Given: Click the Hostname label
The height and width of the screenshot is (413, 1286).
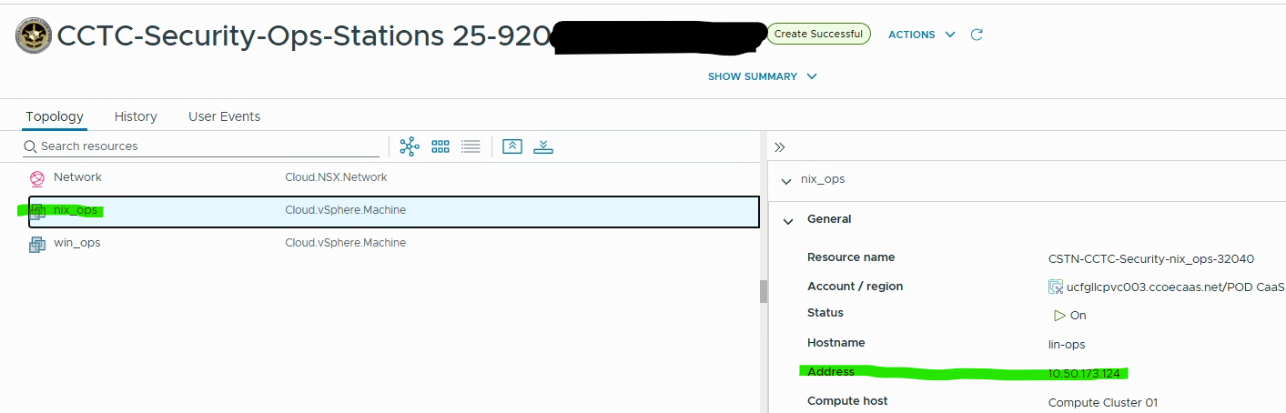Looking at the screenshot, I should (x=836, y=343).
